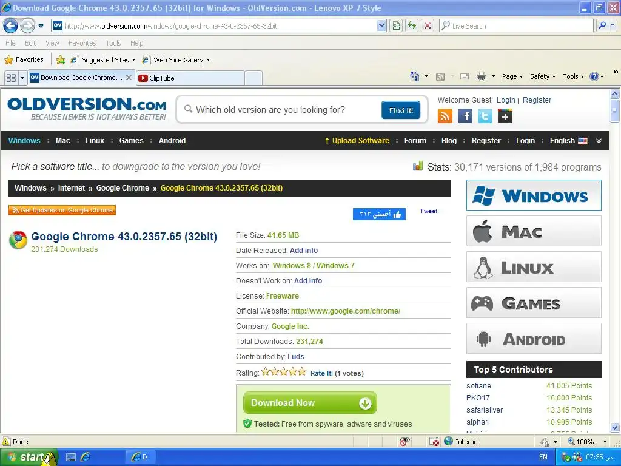
Task: Click the Find it! button
Action: [401, 110]
